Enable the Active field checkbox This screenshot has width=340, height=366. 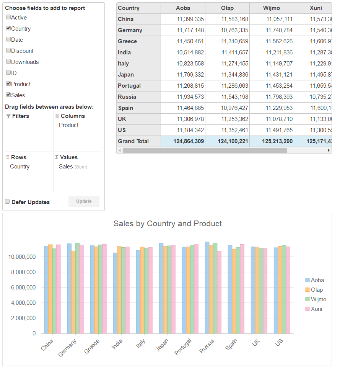coord(8,17)
